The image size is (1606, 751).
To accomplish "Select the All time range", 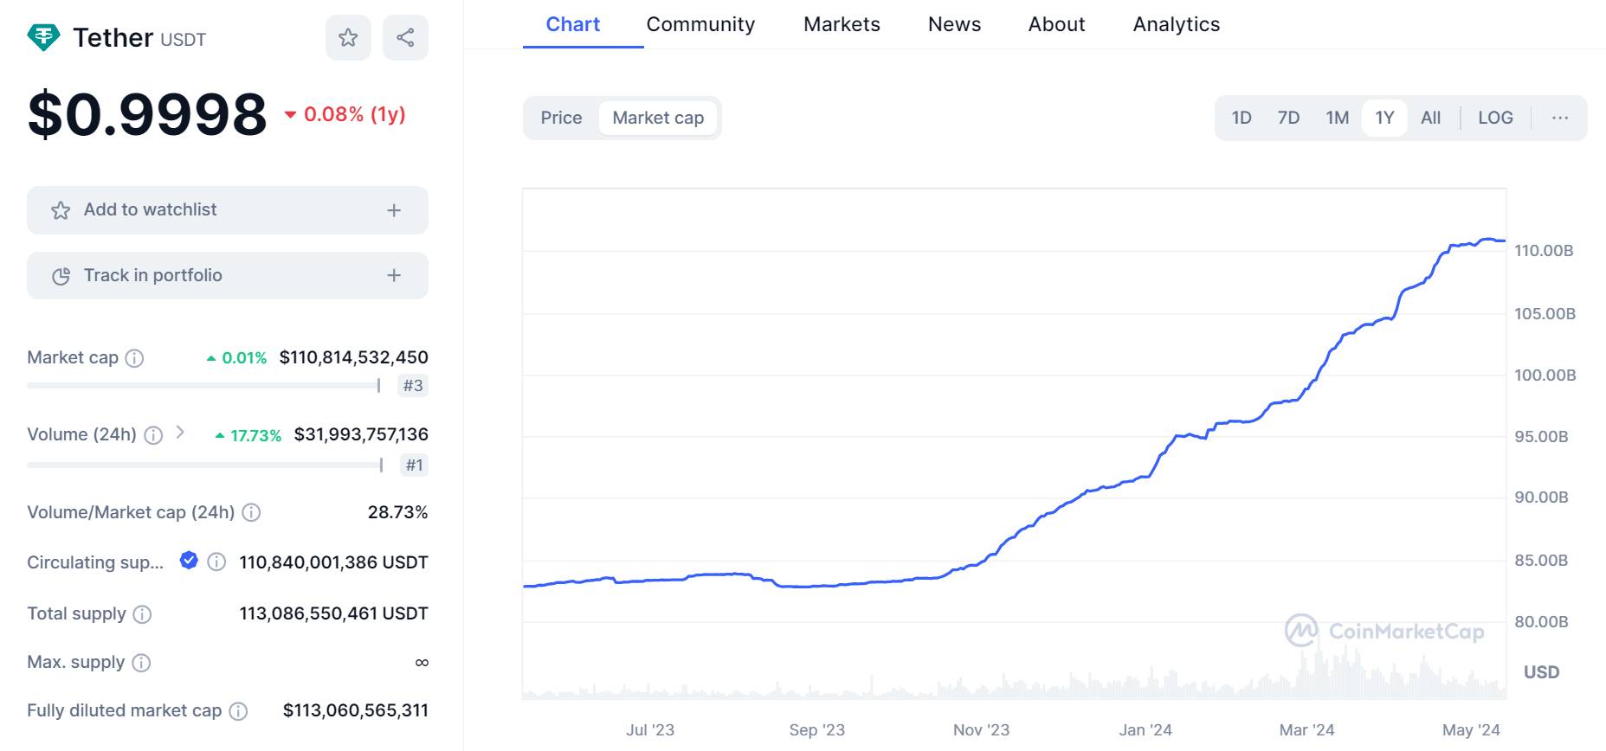I will (1430, 118).
